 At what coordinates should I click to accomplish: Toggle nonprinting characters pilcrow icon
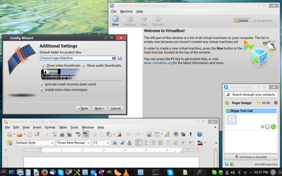click(191, 134)
